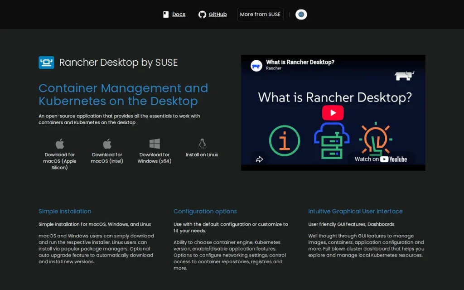Click the Rancher Desktop by SUSE title
The height and width of the screenshot is (290, 464).
tap(118, 63)
